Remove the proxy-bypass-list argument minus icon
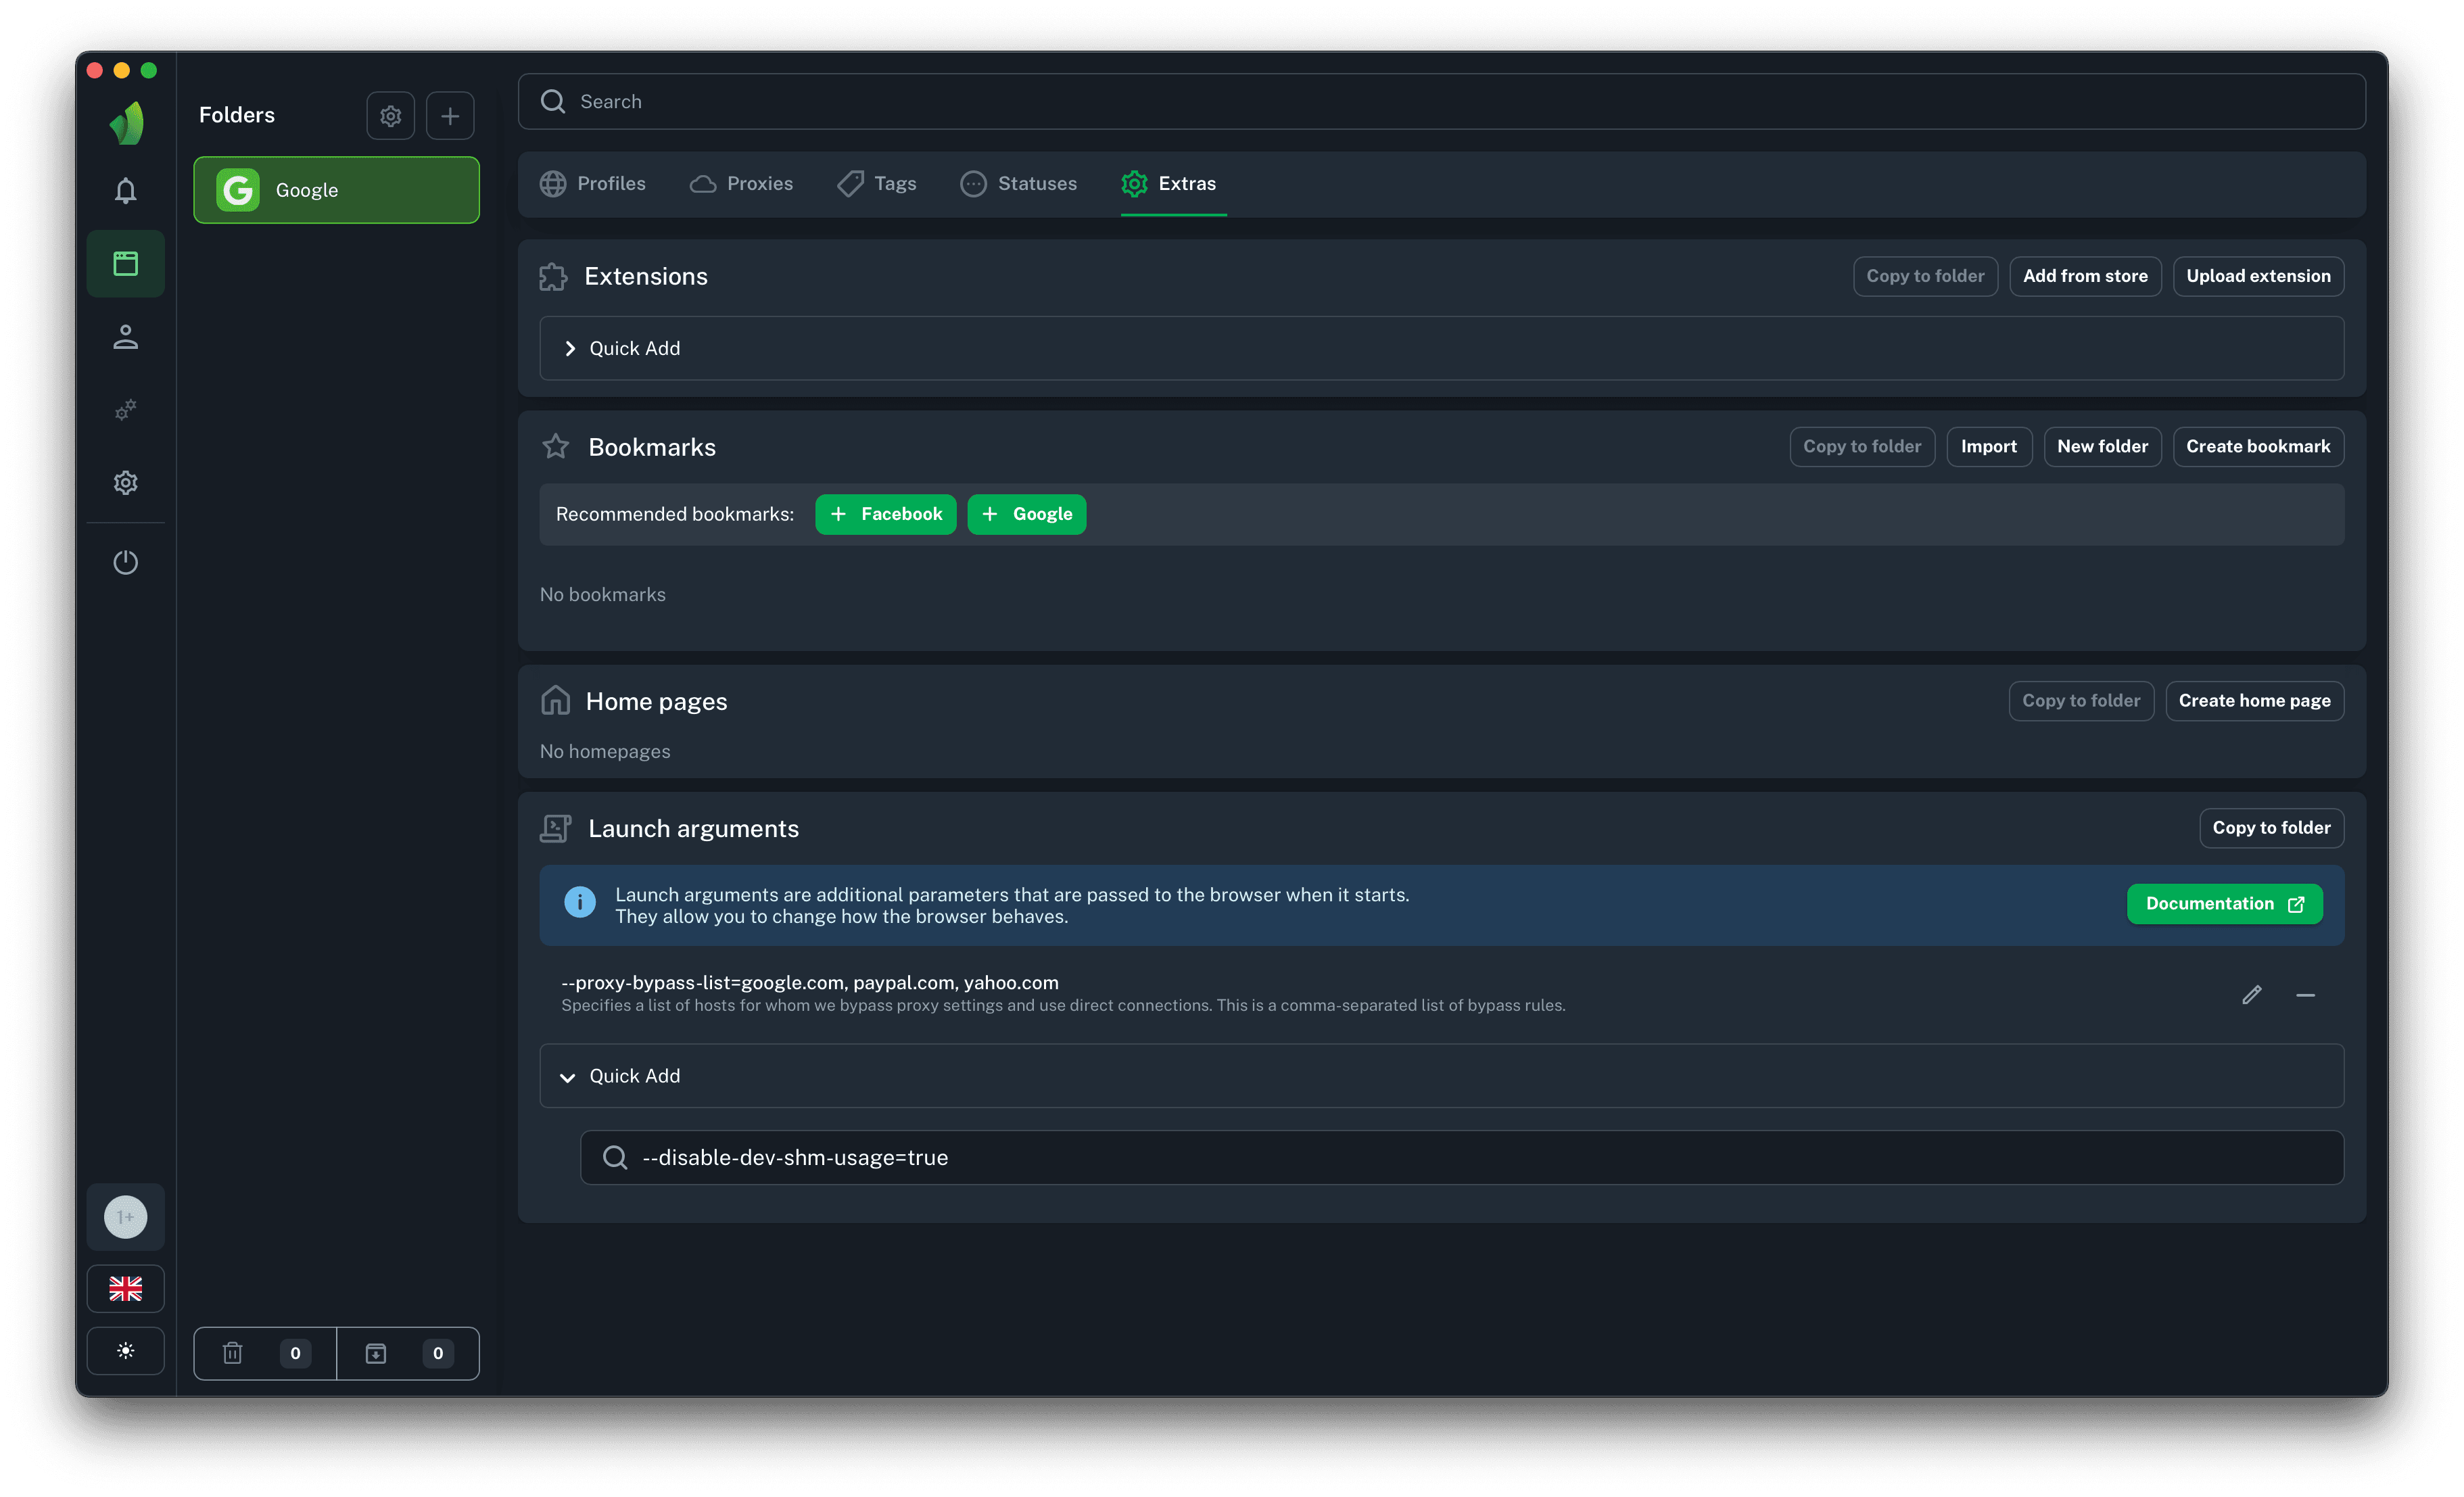 2306,995
